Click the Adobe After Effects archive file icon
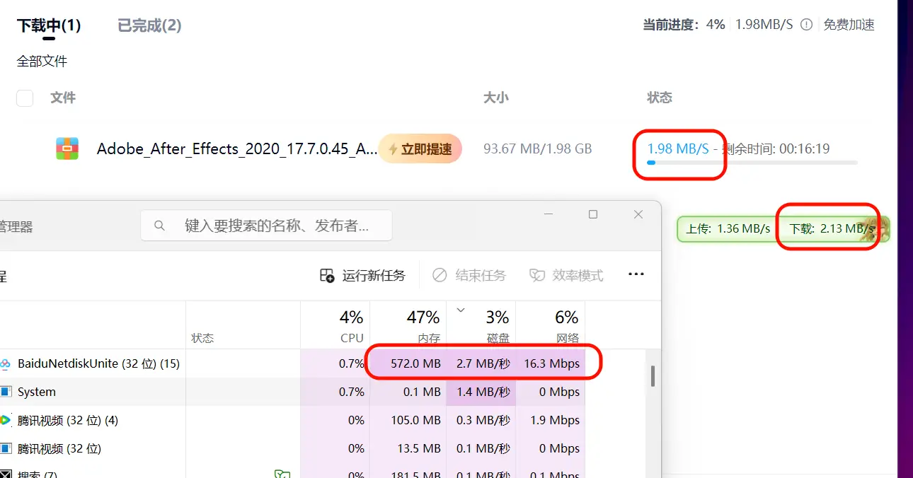This screenshot has height=478, width=913. point(67,148)
